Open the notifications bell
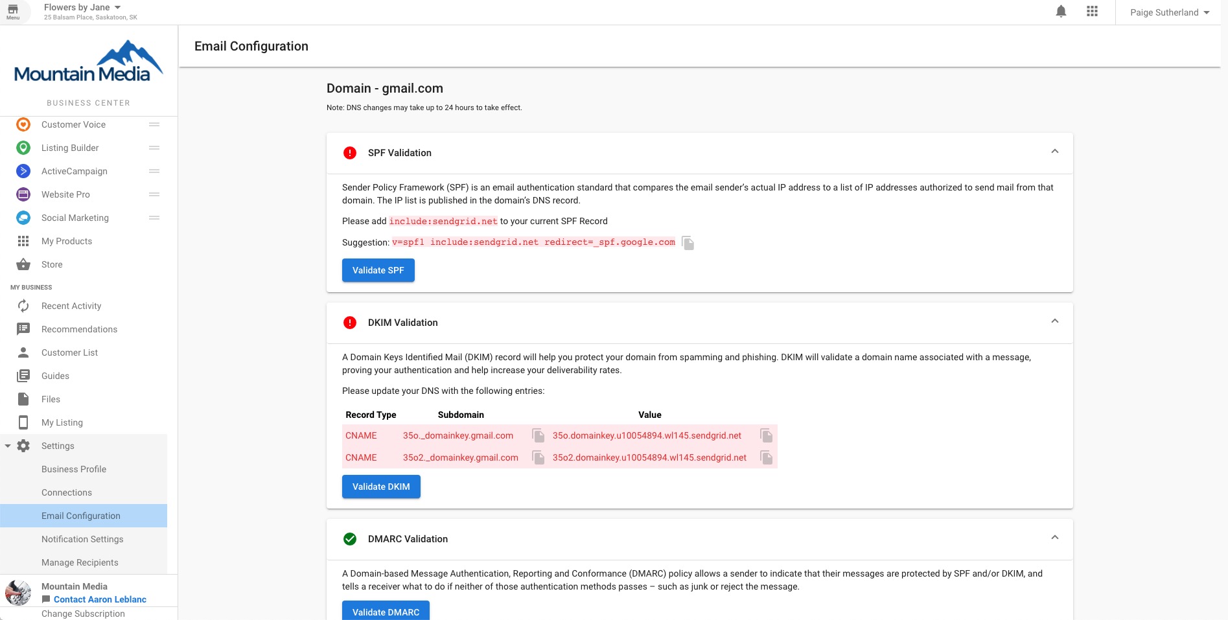This screenshot has width=1228, height=620. click(x=1061, y=11)
